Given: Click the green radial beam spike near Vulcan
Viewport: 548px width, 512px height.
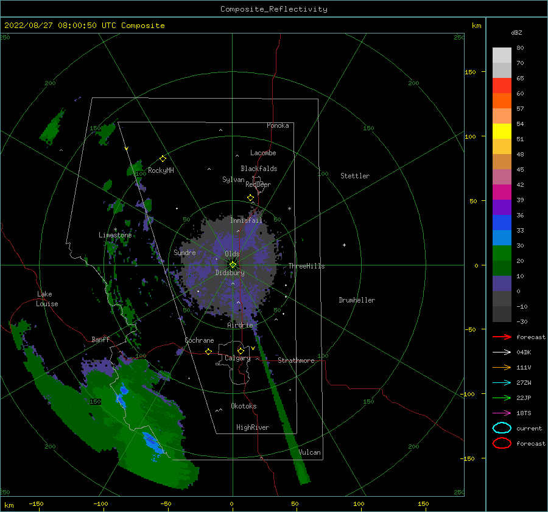Looking at the screenshot, I should 284,412.
